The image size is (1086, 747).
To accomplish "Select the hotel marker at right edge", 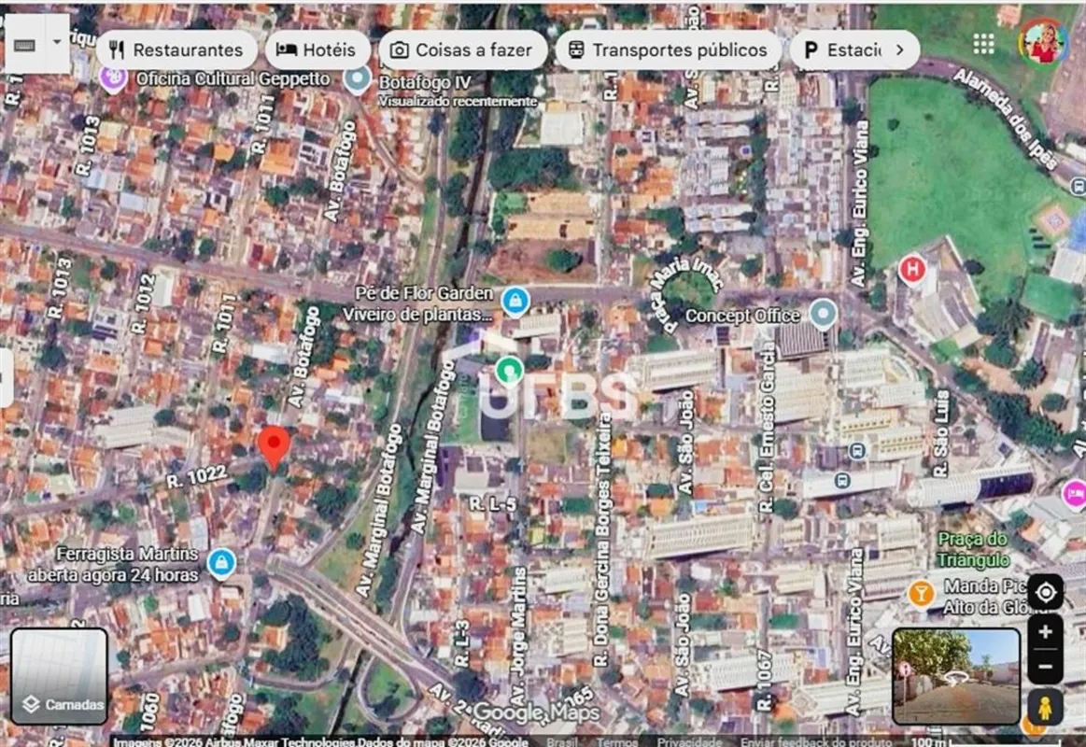I will pyautogui.click(x=1074, y=494).
